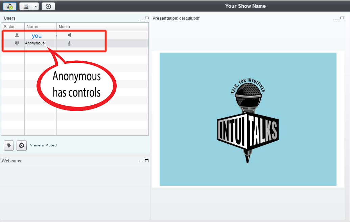Click the 'Viewers Muted' status text
350x222 pixels.
43,145
